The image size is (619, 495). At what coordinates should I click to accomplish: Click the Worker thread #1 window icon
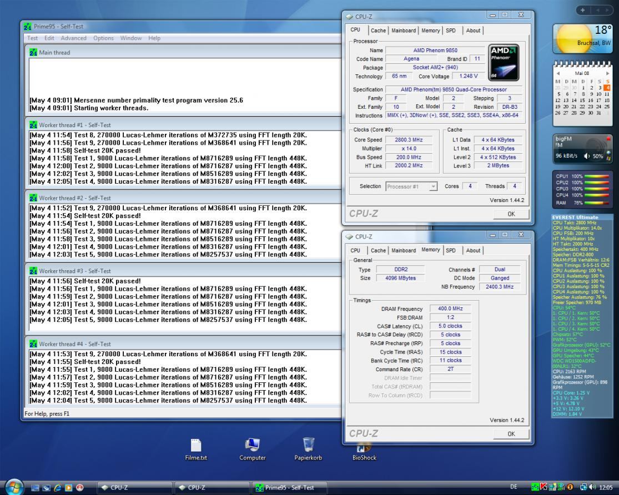point(33,125)
